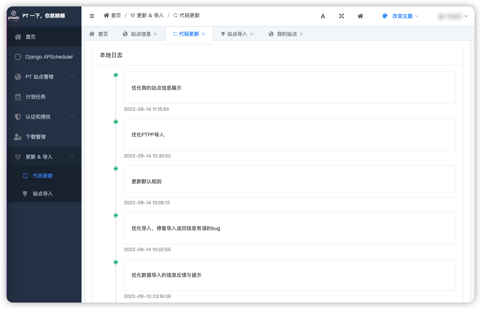481x309 pixels.
Task: Open 首页 in the sidebar menu
Action: pyautogui.click(x=44, y=37)
